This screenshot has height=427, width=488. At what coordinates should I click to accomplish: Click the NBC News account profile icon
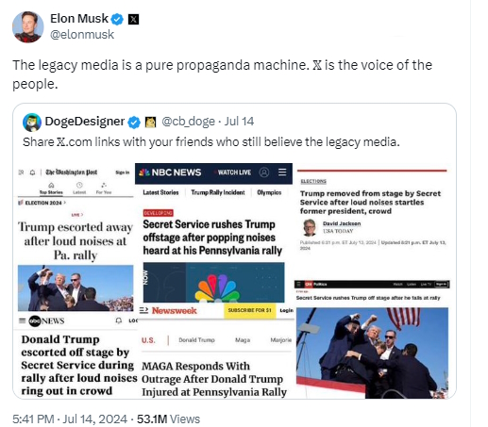click(x=264, y=172)
